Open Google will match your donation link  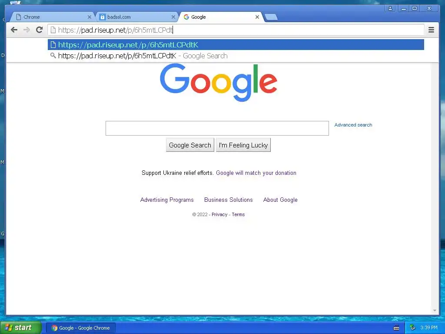[256, 173]
